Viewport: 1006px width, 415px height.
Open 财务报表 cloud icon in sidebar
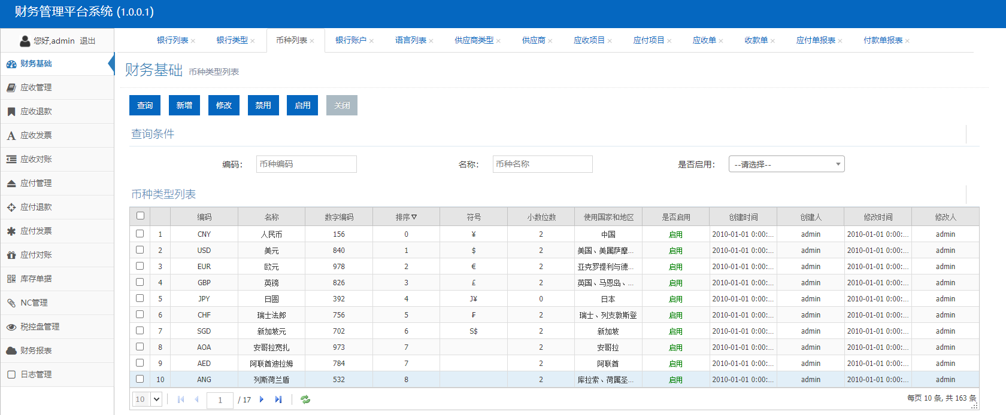click(x=11, y=350)
